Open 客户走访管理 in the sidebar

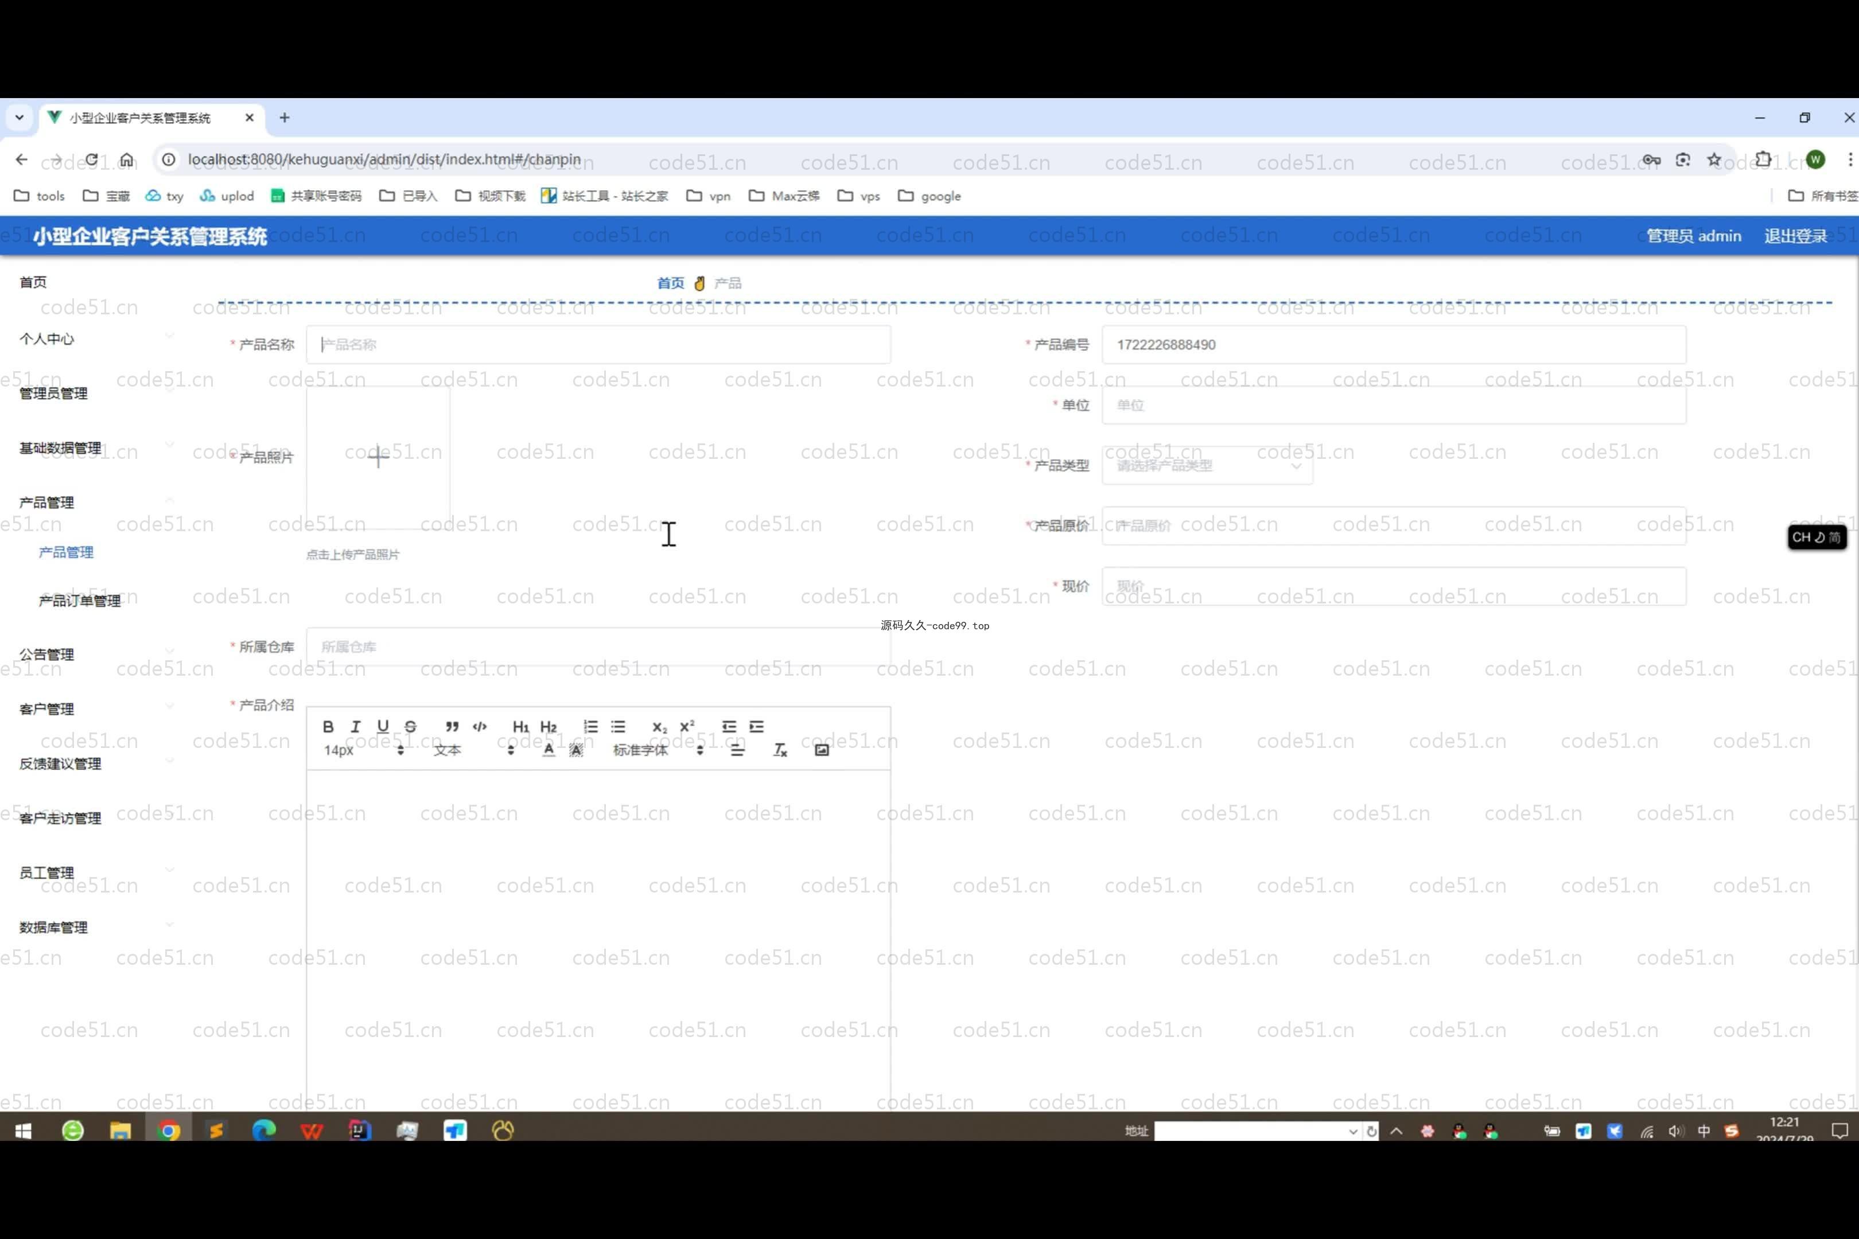click(60, 818)
